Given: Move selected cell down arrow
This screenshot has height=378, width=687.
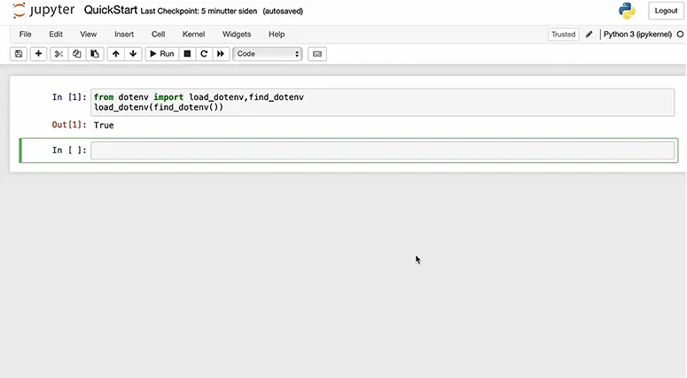Looking at the screenshot, I should point(133,54).
